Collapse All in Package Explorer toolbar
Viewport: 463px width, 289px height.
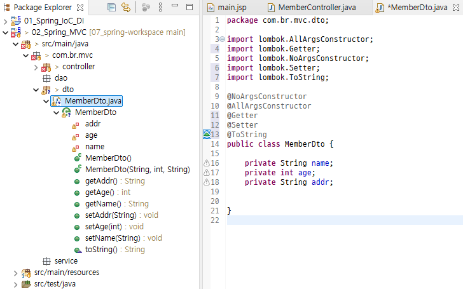tap(111, 7)
